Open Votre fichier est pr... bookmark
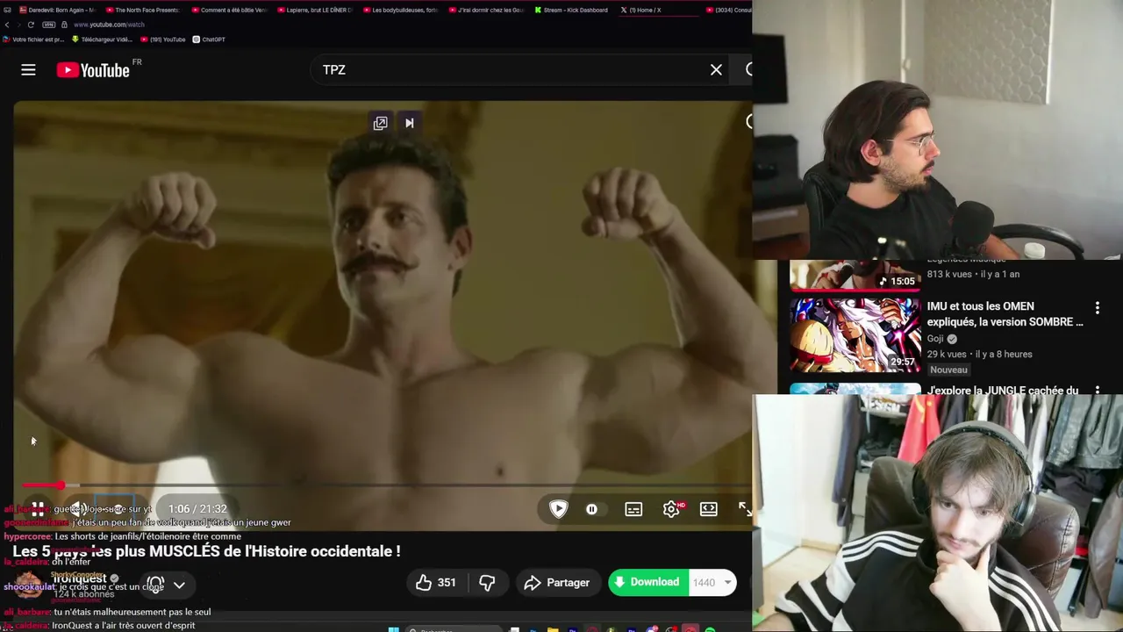This screenshot has height=632, width=1123. [34, 39]
